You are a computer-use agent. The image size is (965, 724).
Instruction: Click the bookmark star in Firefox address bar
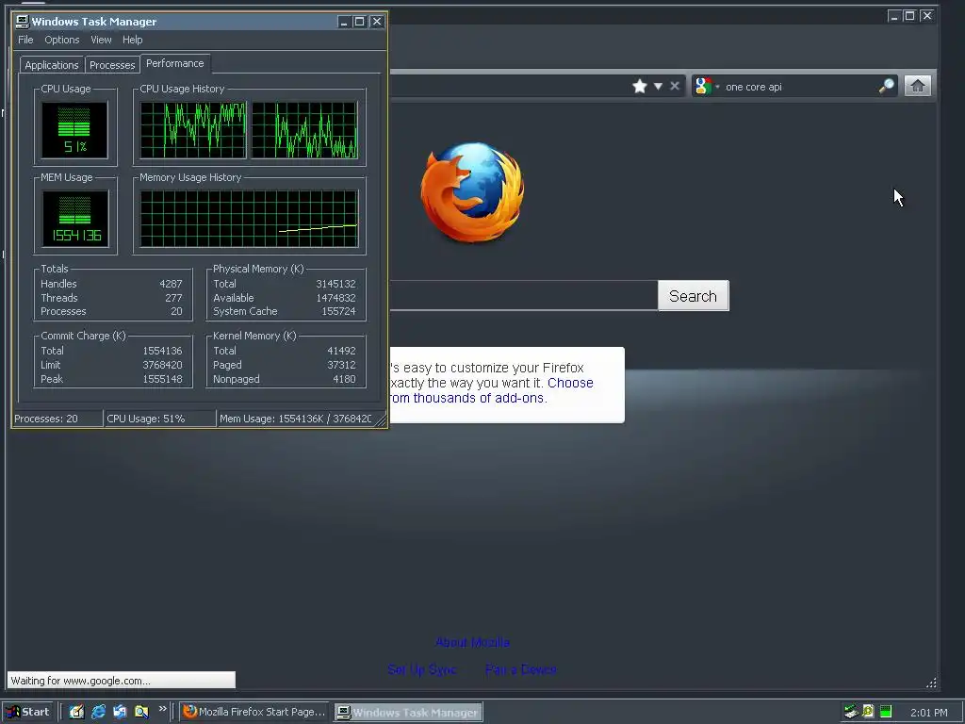click(x=640, y=86)
